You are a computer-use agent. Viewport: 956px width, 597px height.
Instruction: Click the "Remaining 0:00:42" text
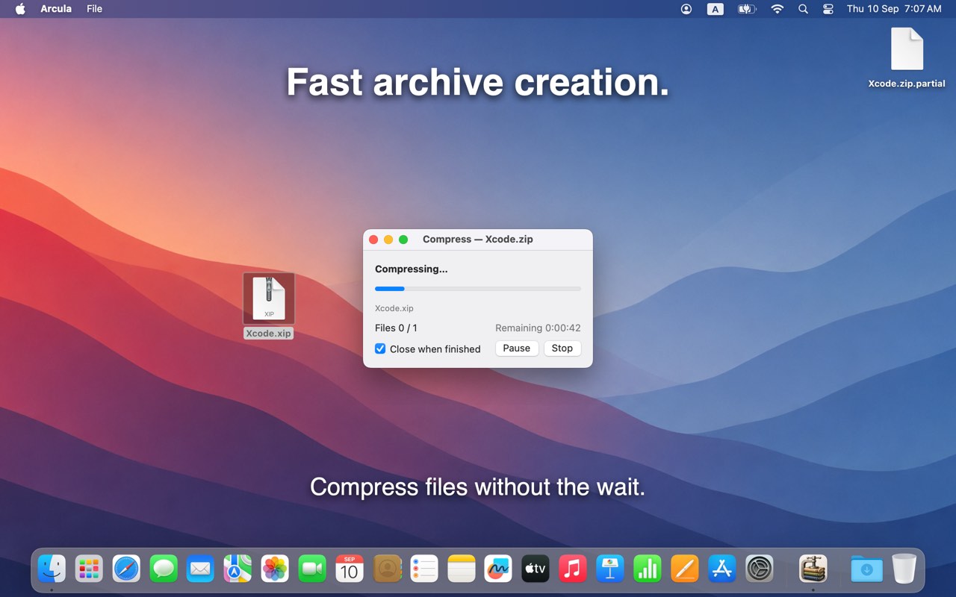(538, 328)
